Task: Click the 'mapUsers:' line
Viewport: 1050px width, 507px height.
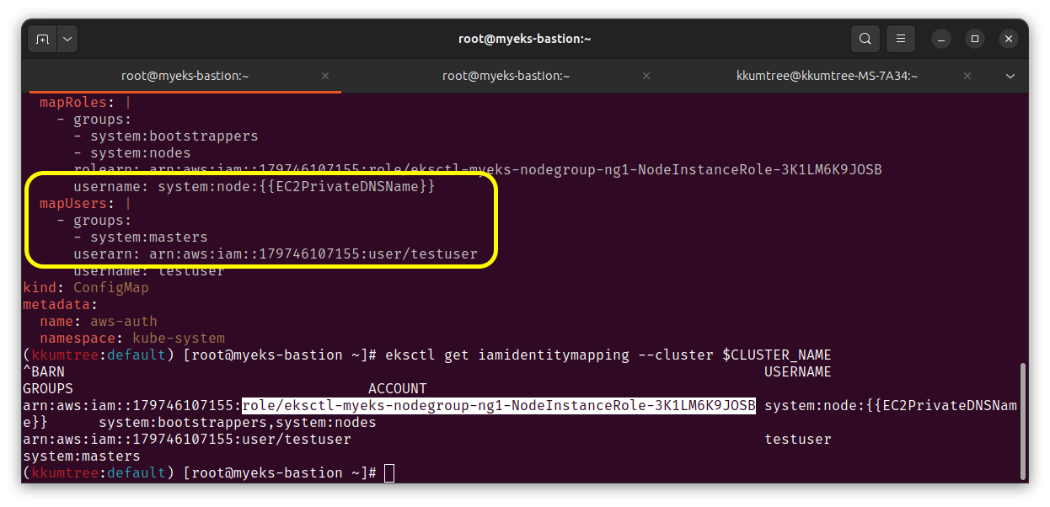Action: click(x=85, y=203)
